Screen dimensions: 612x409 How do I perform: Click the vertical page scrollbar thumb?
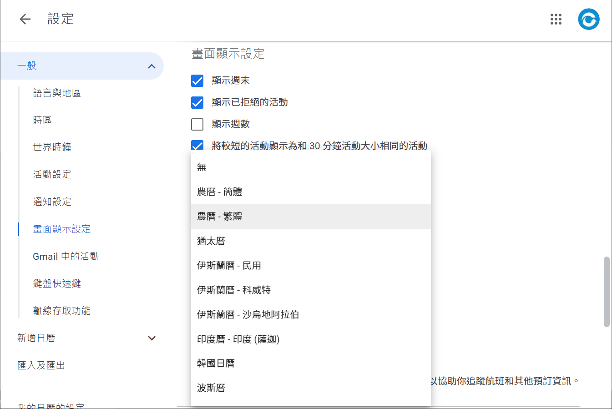pos(606,291)
